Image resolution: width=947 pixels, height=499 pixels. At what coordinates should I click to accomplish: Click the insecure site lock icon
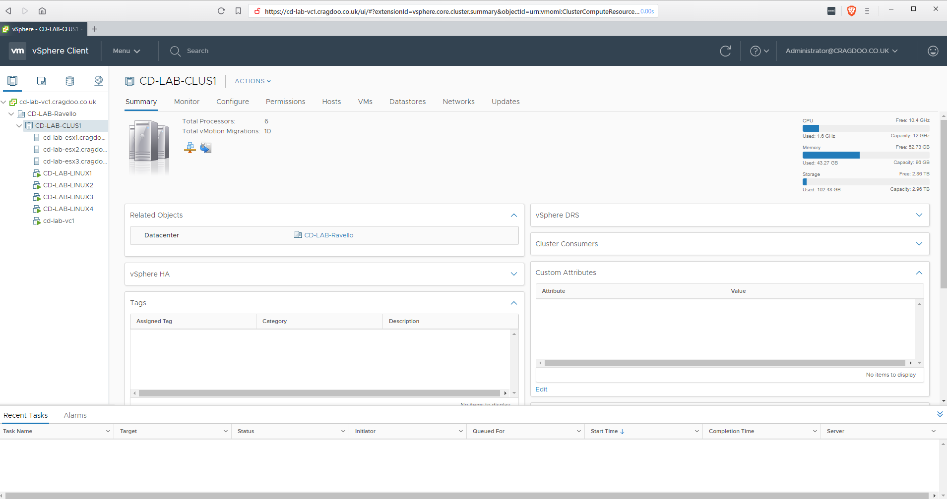tap(257, 11)
